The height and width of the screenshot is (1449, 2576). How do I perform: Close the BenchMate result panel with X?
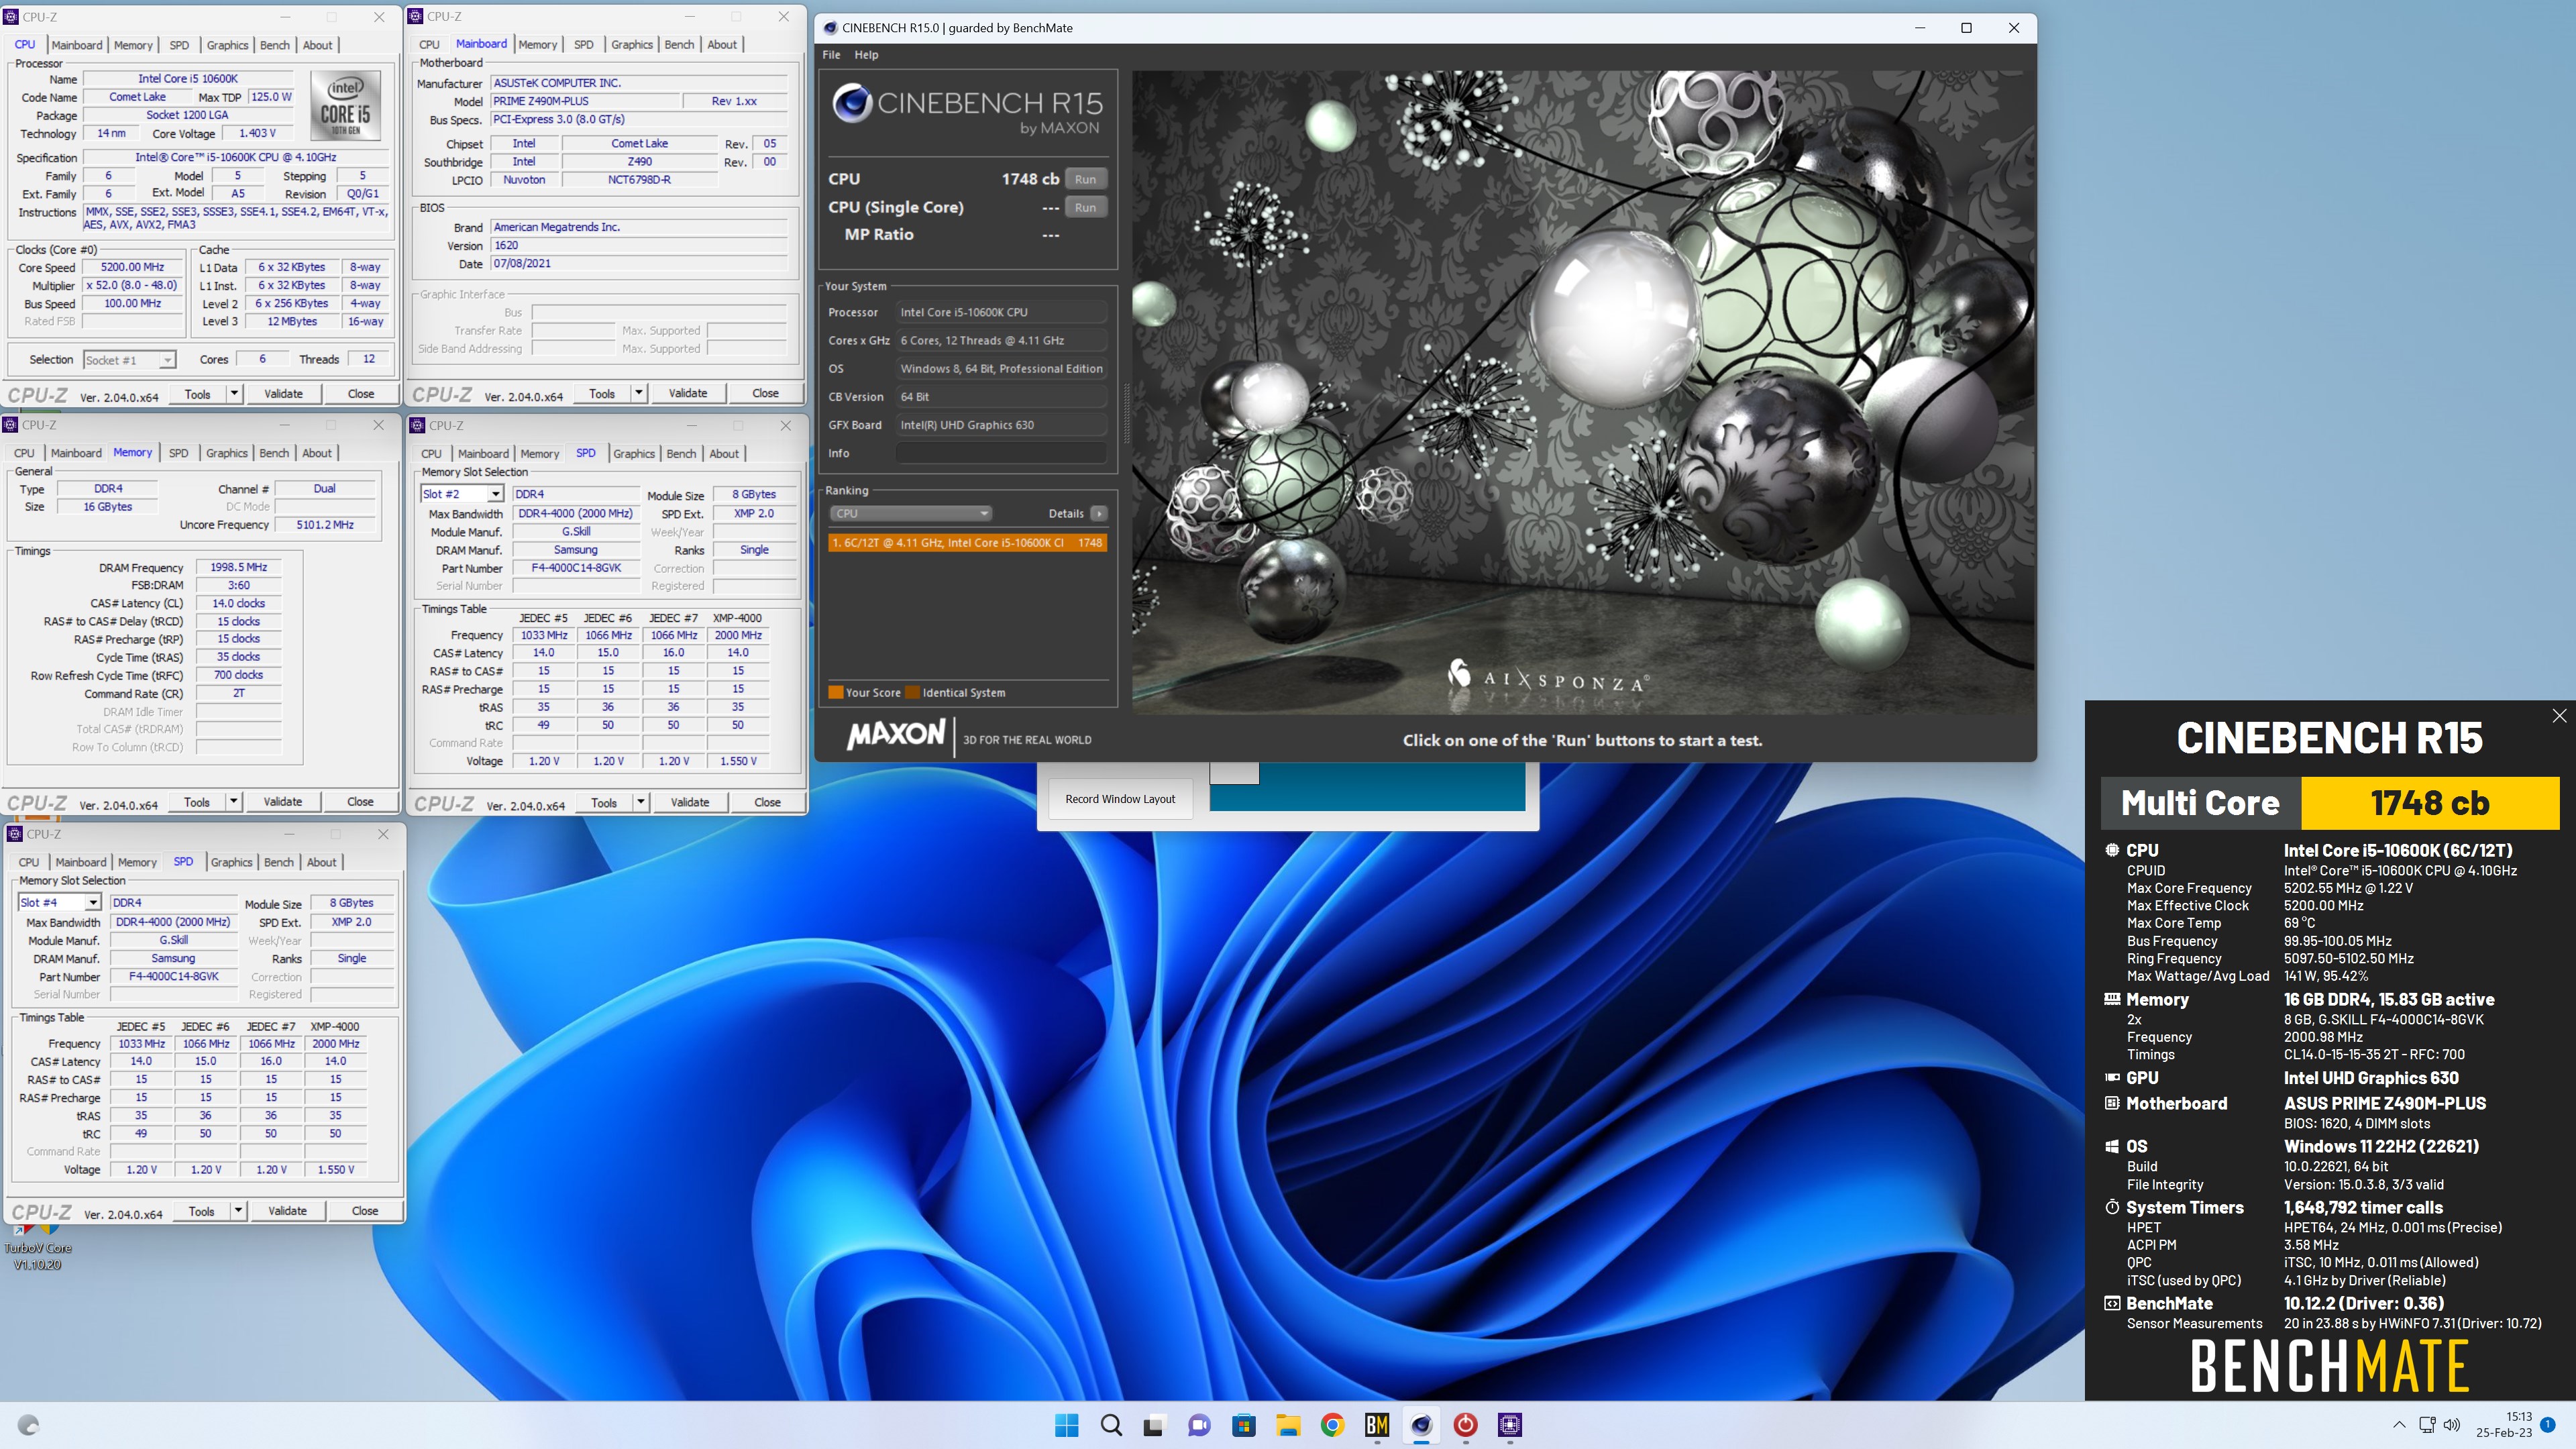point(2559,715)
